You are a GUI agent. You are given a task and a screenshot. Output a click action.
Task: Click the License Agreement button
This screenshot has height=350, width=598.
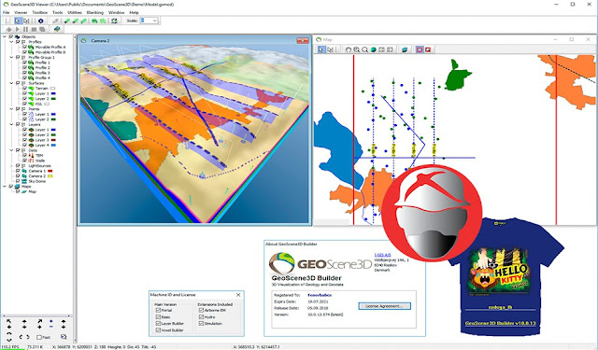coord(384,306)
